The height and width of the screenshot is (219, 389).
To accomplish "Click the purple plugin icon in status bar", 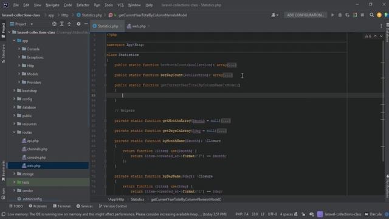I will coord(320,214).
